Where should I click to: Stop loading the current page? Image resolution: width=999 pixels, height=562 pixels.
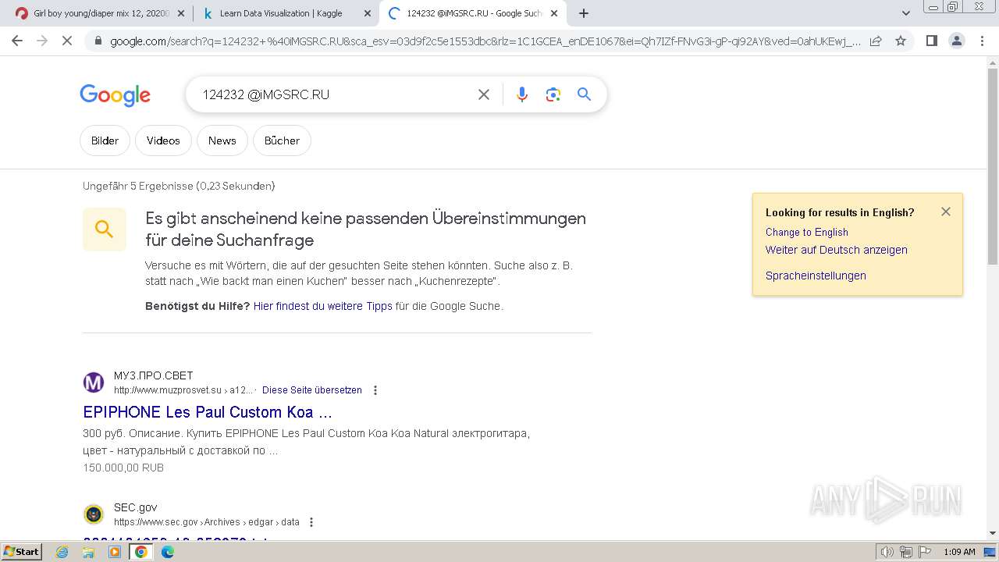click(x=67, y=41)
